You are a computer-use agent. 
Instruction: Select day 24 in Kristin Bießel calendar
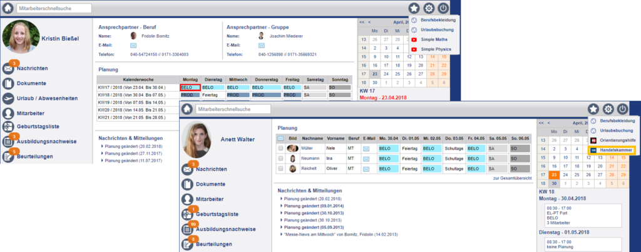pyautogui.click(x=386, y=74)
